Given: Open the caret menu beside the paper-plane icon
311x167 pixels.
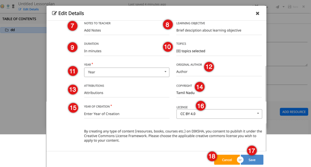Looking at the screenshot, I should click(283, 7).
